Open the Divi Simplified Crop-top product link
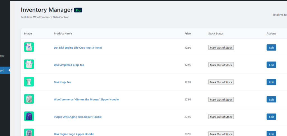 click(69, 65)
